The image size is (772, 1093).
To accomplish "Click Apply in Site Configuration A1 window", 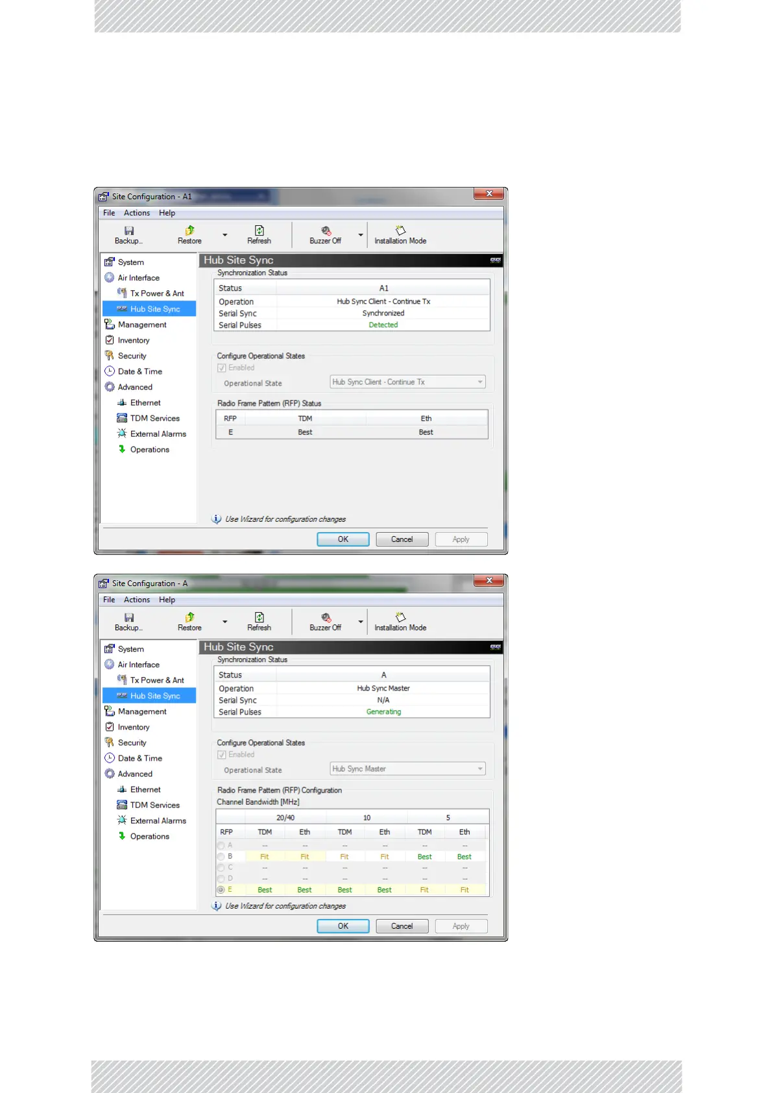I will pyautogui.click(x=461, y=539).
